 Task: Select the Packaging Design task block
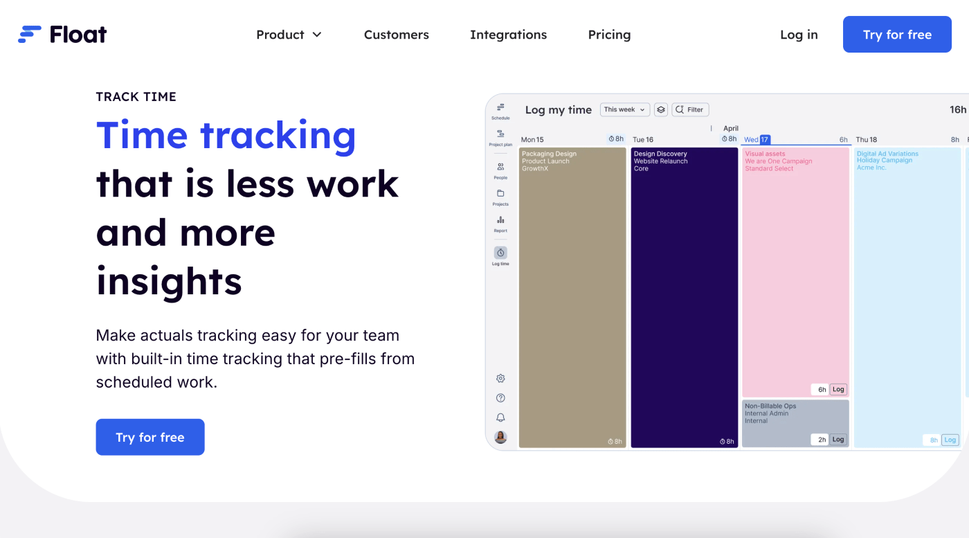[x=572, y=298]
